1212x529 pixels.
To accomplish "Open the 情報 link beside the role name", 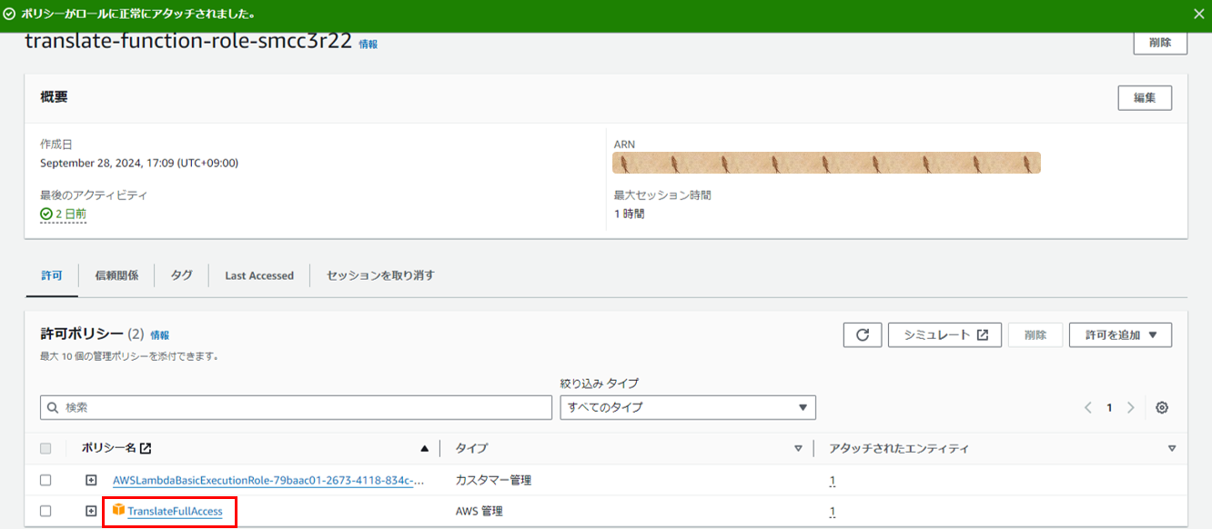I will pos(369,44).
